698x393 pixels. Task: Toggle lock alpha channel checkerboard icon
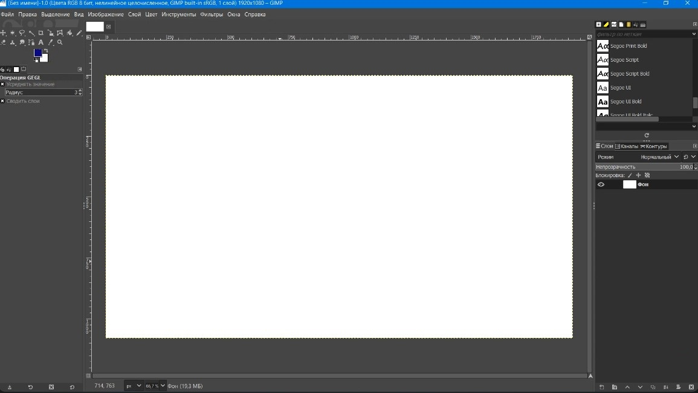[x=647, y=175]
